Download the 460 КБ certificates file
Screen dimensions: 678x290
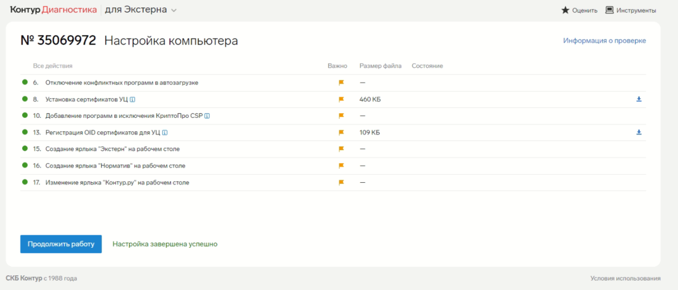click(x=639, y=99)
